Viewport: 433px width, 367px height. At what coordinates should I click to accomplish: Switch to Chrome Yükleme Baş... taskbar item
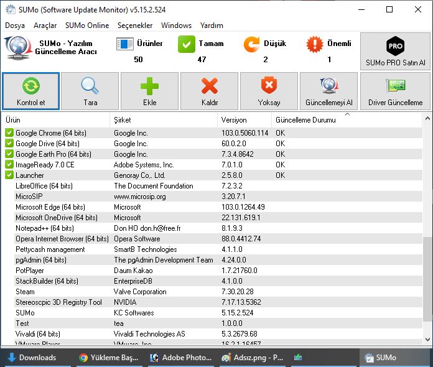108,358
